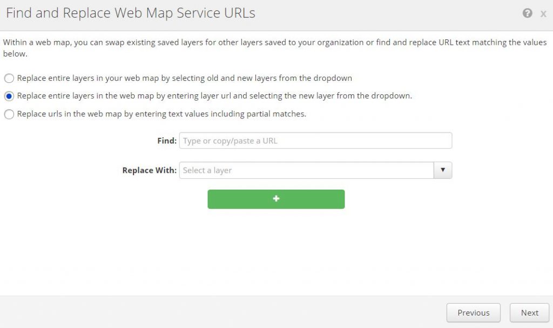The image size is (553, 328).
Task: Open help via the question mark icon
Action: pyautogui.click(x=527, y=13)
